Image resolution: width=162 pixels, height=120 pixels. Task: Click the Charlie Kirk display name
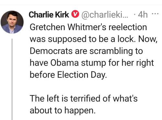click(49, 15)
